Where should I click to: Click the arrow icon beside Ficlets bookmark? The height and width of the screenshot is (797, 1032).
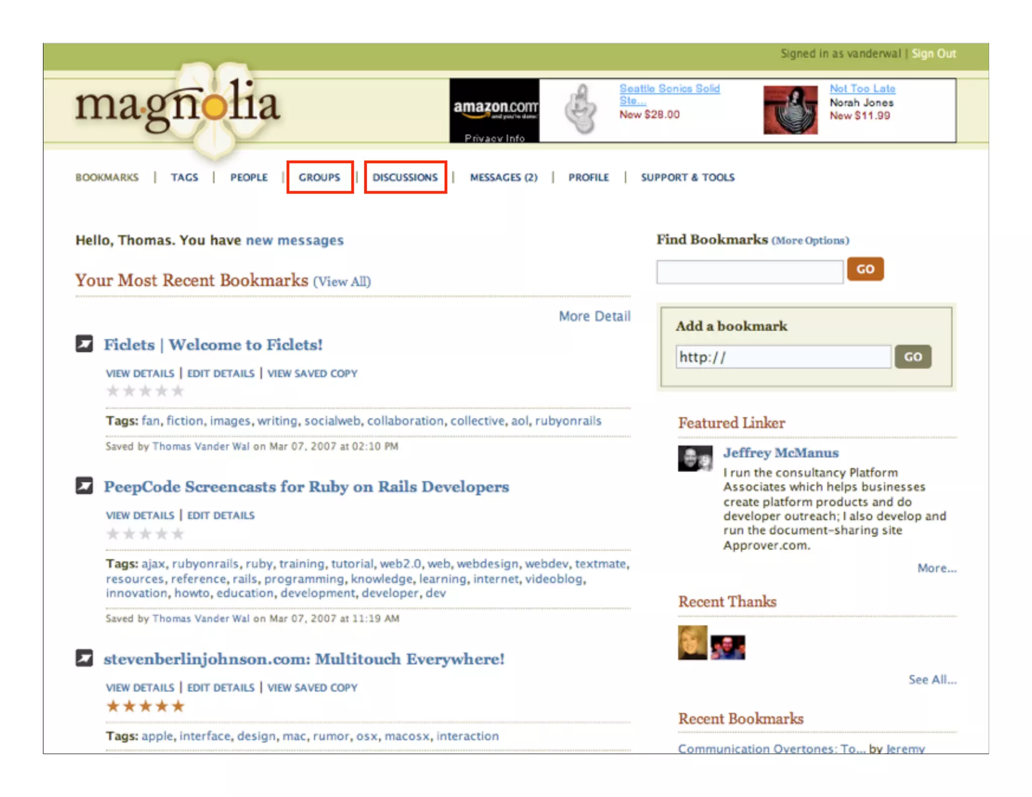[84, 344]
